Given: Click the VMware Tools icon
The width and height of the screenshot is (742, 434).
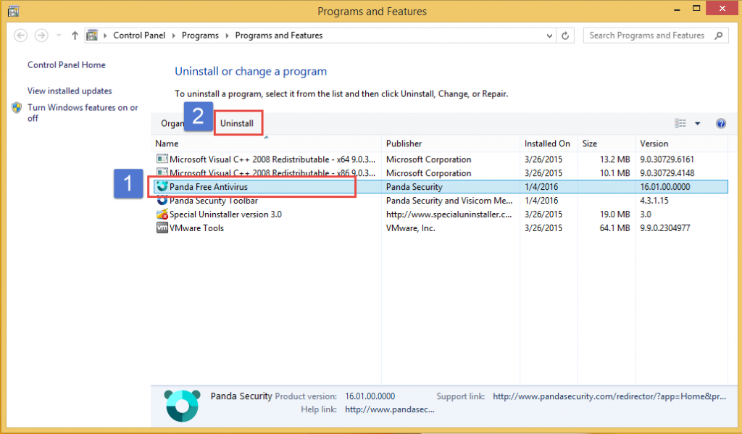Looking at the screenshot, I should point(162,228).
